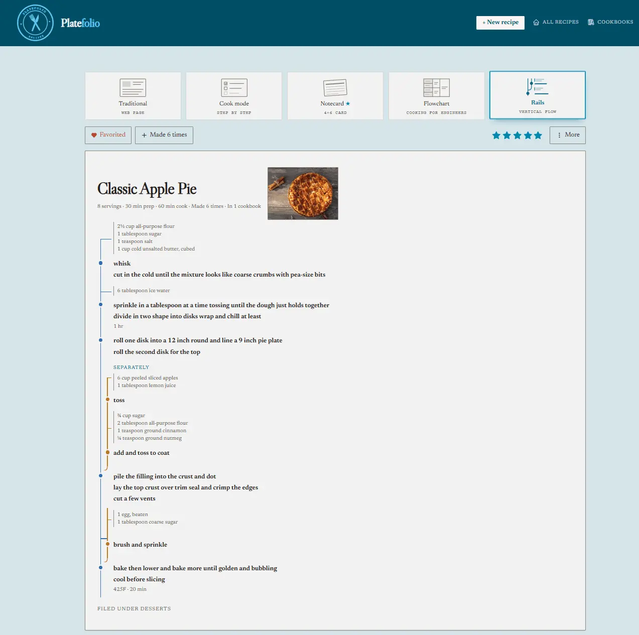Click the blue star next to Notecard
The width and height of the screenshot is (639, 635).
point(348,103)
